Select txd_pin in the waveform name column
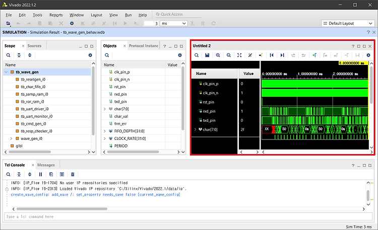Screen dimensions: 378x230 209,120
